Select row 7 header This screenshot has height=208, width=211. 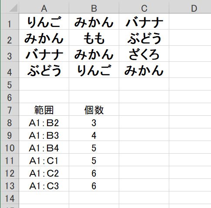click(10, 109)
